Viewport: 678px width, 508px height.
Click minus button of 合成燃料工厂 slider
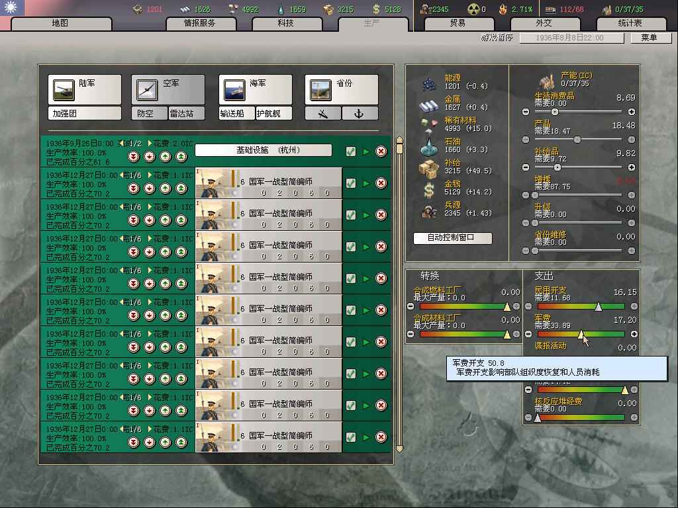coord(411,306)
